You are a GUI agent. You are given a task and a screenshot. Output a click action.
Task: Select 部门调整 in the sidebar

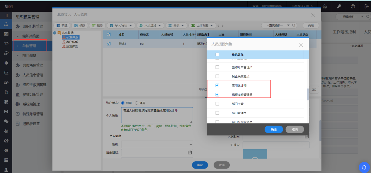click(x=29, y=55)
